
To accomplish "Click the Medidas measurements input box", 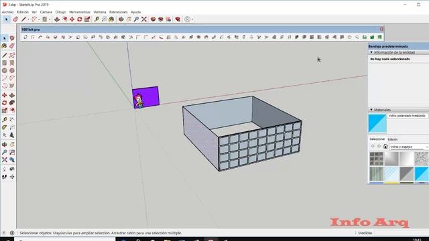I will click(x=402, y=233).
